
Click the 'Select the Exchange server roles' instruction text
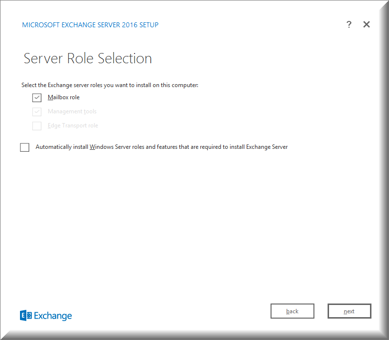[x=110, y=85]
